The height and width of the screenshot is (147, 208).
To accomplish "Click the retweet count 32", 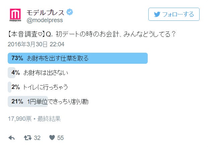I will pos(37,138).
